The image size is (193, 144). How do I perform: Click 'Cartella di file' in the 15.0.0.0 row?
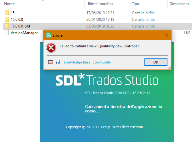143,20
